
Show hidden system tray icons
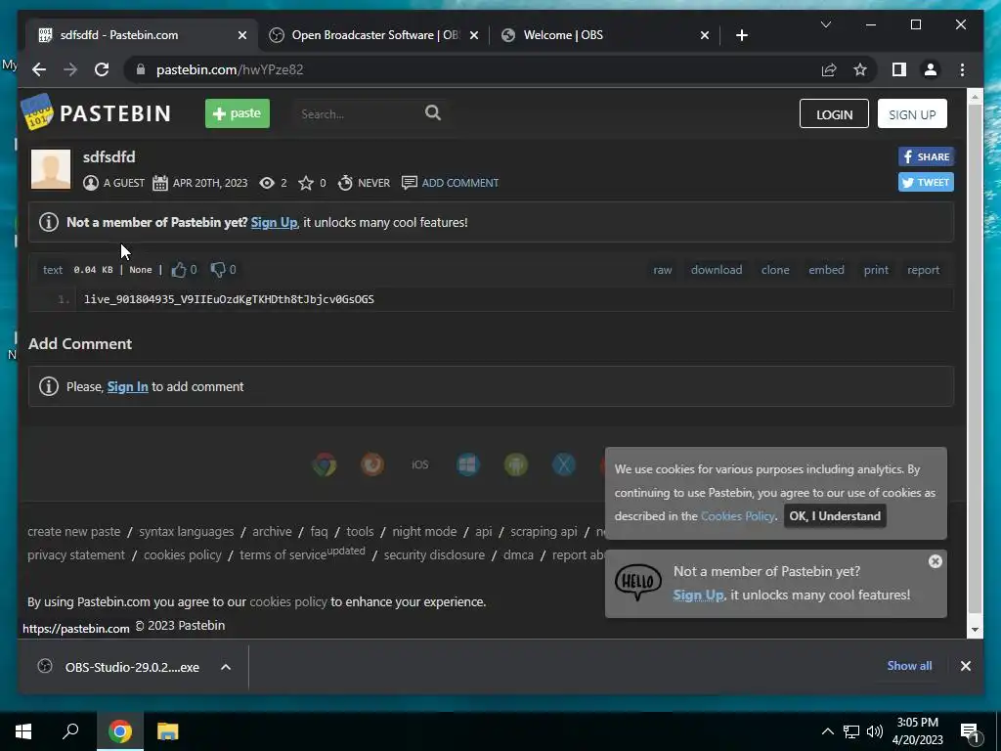[827, 731]
